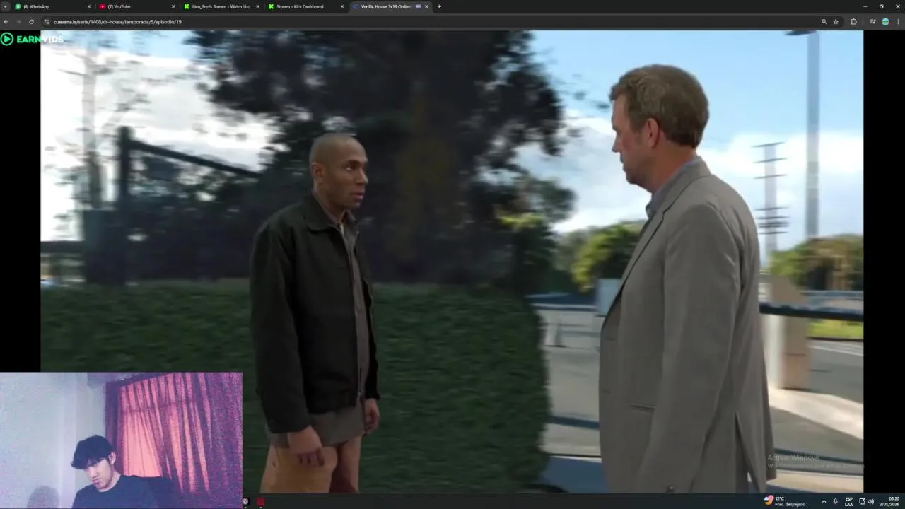Go forward to the next page
The image size is (905, 509).
[x=18, y=22]
